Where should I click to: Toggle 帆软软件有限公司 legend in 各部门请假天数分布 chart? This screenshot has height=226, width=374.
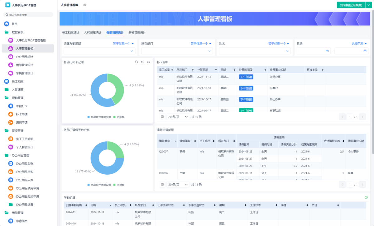pos(99,185)
